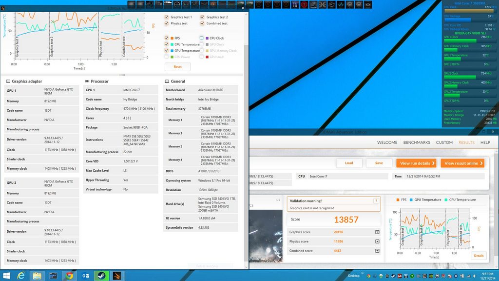Switch to 3DMark via its orange taskbar icon
This screenshot has width=499, height=281.
117,276
